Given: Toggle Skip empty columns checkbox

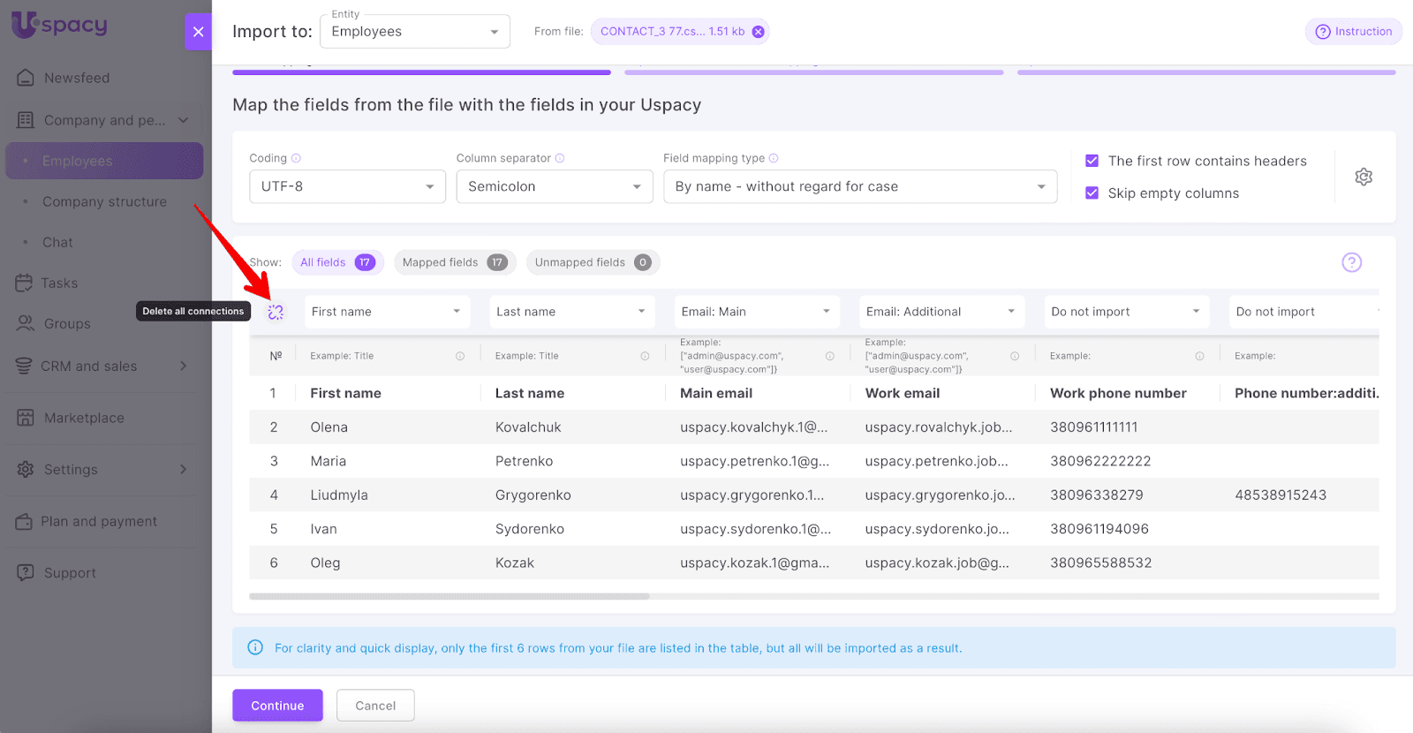Looking at the screenshot, I should 1092,193.
